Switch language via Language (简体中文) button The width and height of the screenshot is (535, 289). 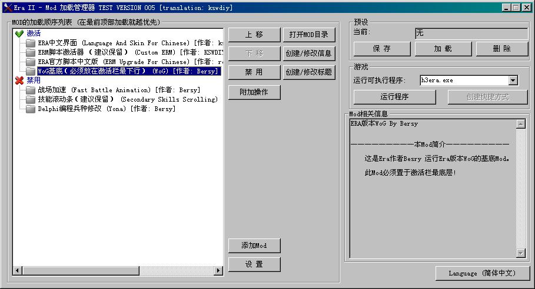point(482,273)
